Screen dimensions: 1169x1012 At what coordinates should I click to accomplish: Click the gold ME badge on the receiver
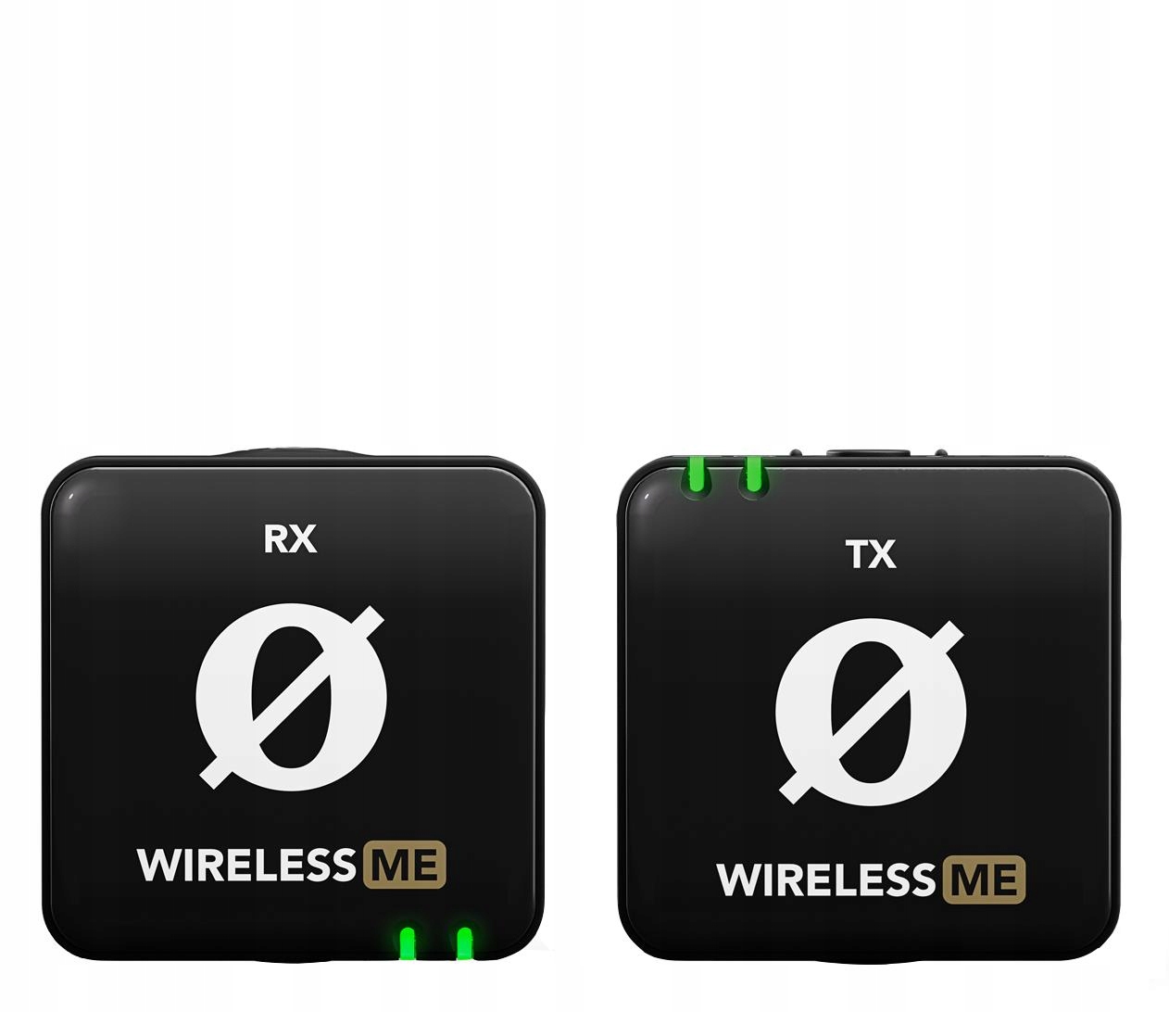coord(406,864)
